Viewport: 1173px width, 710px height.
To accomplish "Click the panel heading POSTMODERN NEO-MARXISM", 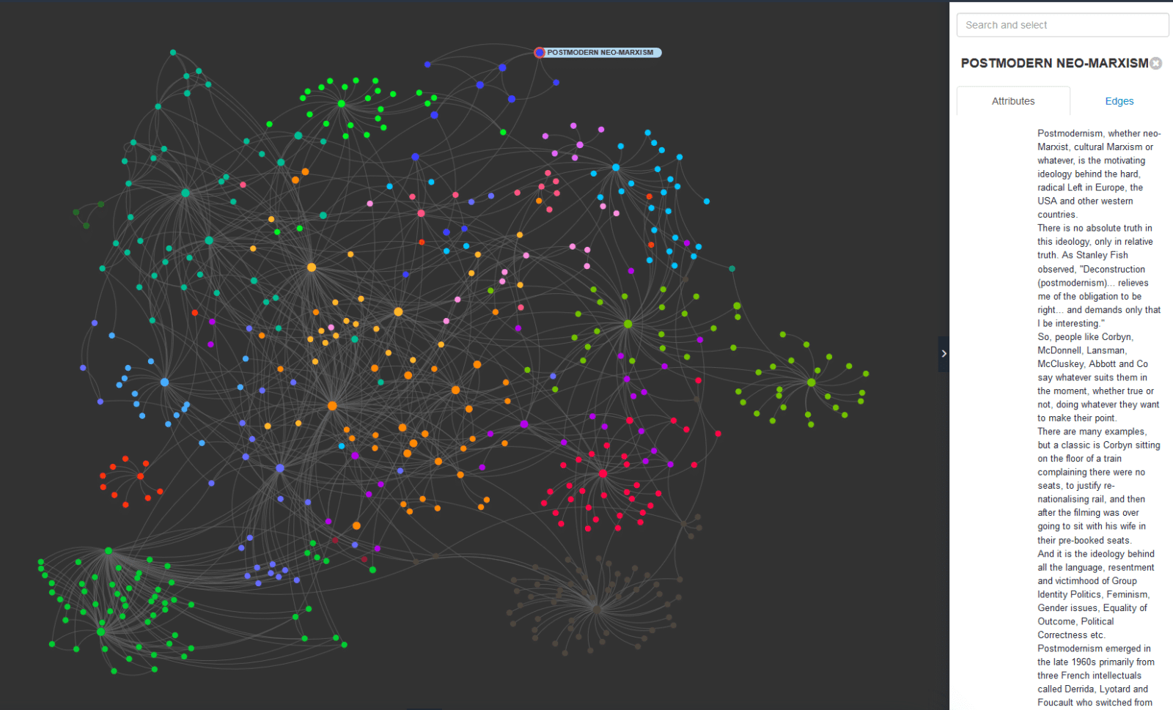I will pyautogui.click(x=1054, y=64).
